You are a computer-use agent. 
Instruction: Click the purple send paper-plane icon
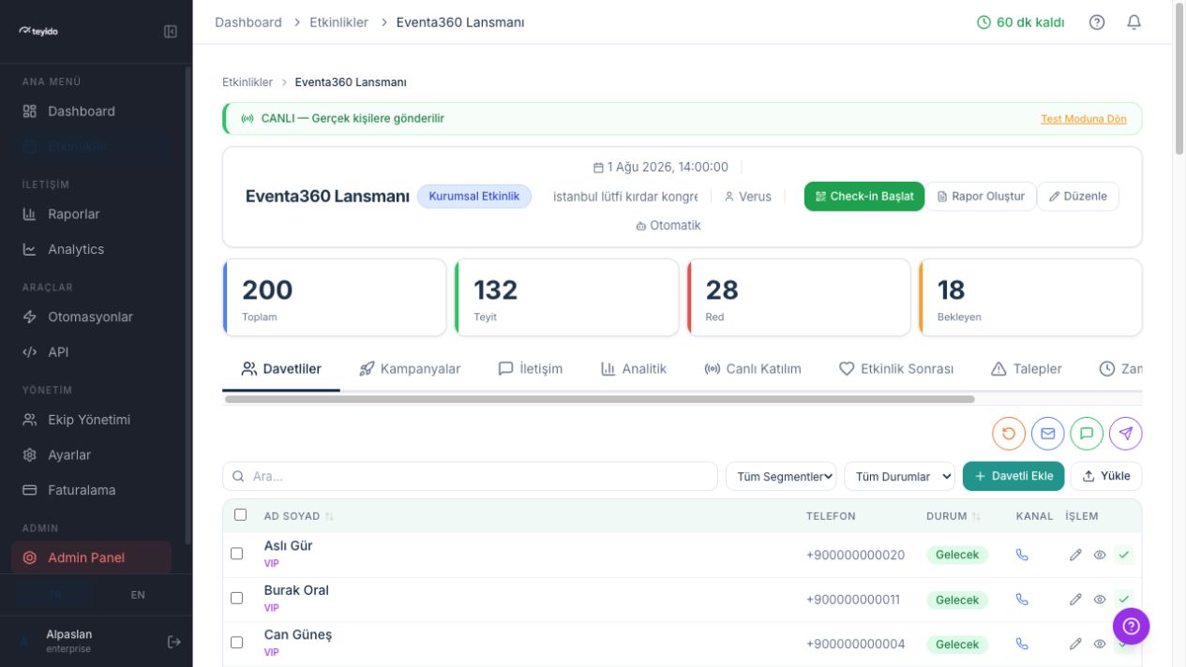point(1126,433)
